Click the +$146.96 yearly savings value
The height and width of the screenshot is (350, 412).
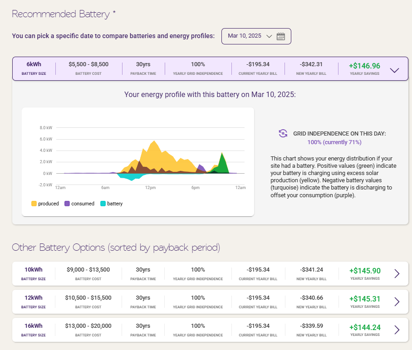point(364,66)
